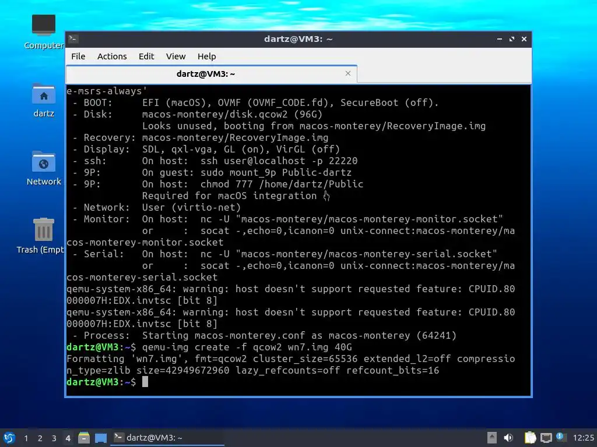The image size is (597, 447).
Task: Minimize the terminal window
Action: tap(500, 39)
